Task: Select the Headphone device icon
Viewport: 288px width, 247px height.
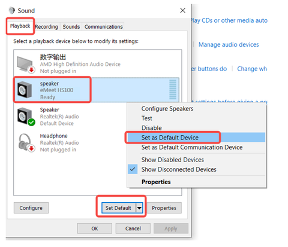Action: point(26,143)
